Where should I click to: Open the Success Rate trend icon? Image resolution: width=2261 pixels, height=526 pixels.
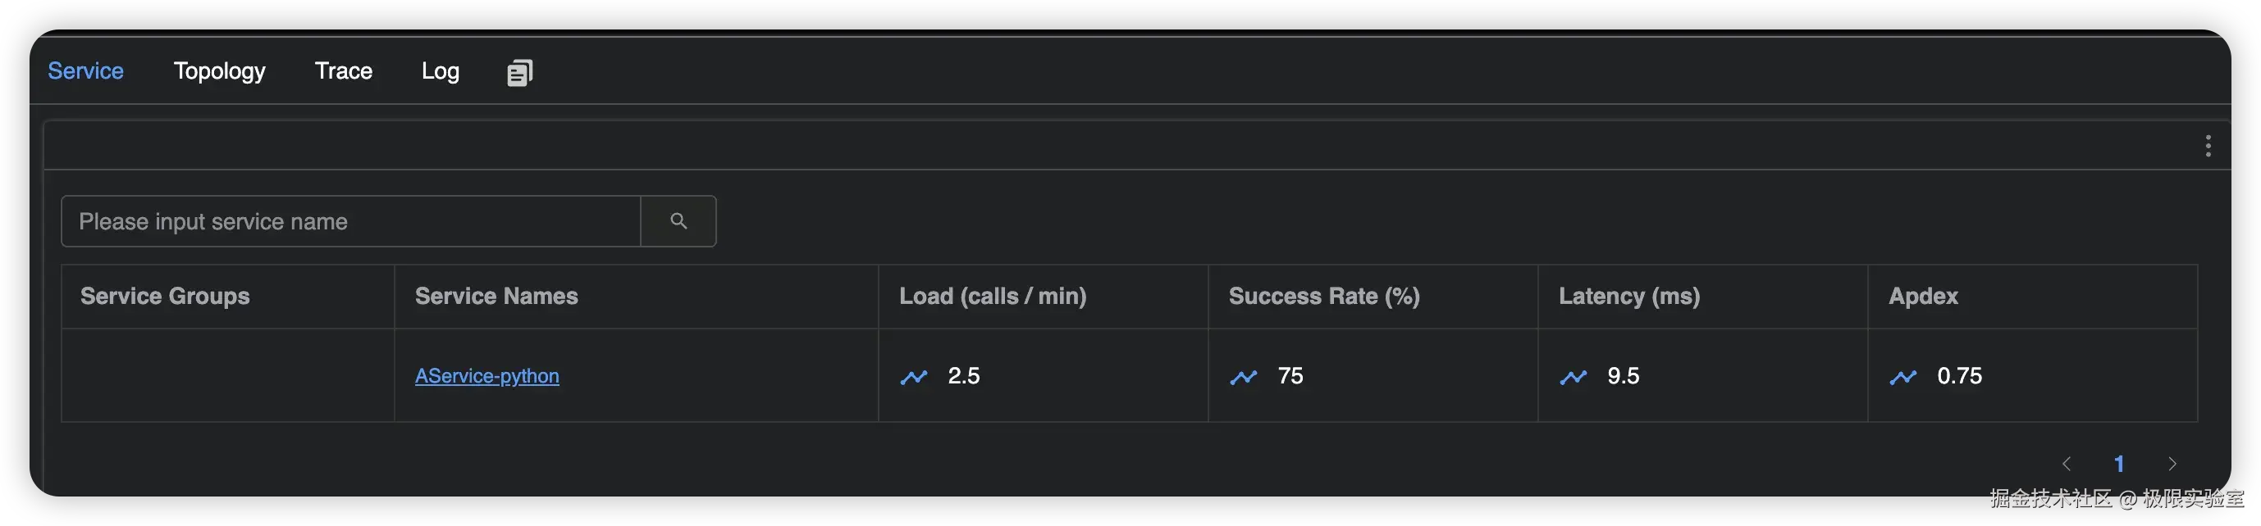coord(1243,377)
